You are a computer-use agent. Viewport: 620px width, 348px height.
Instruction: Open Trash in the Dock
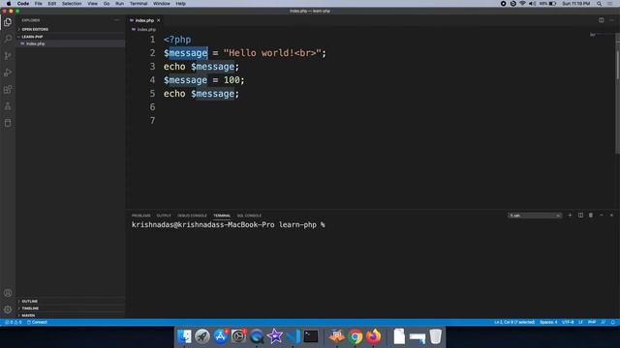[435, 336]
